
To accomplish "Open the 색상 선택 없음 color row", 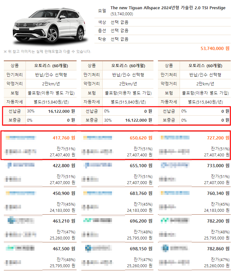I will [x=119, y=22].
